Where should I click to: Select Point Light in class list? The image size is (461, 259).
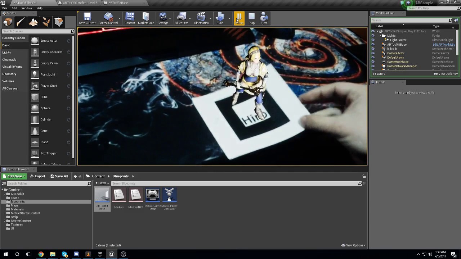coord(50,74)
